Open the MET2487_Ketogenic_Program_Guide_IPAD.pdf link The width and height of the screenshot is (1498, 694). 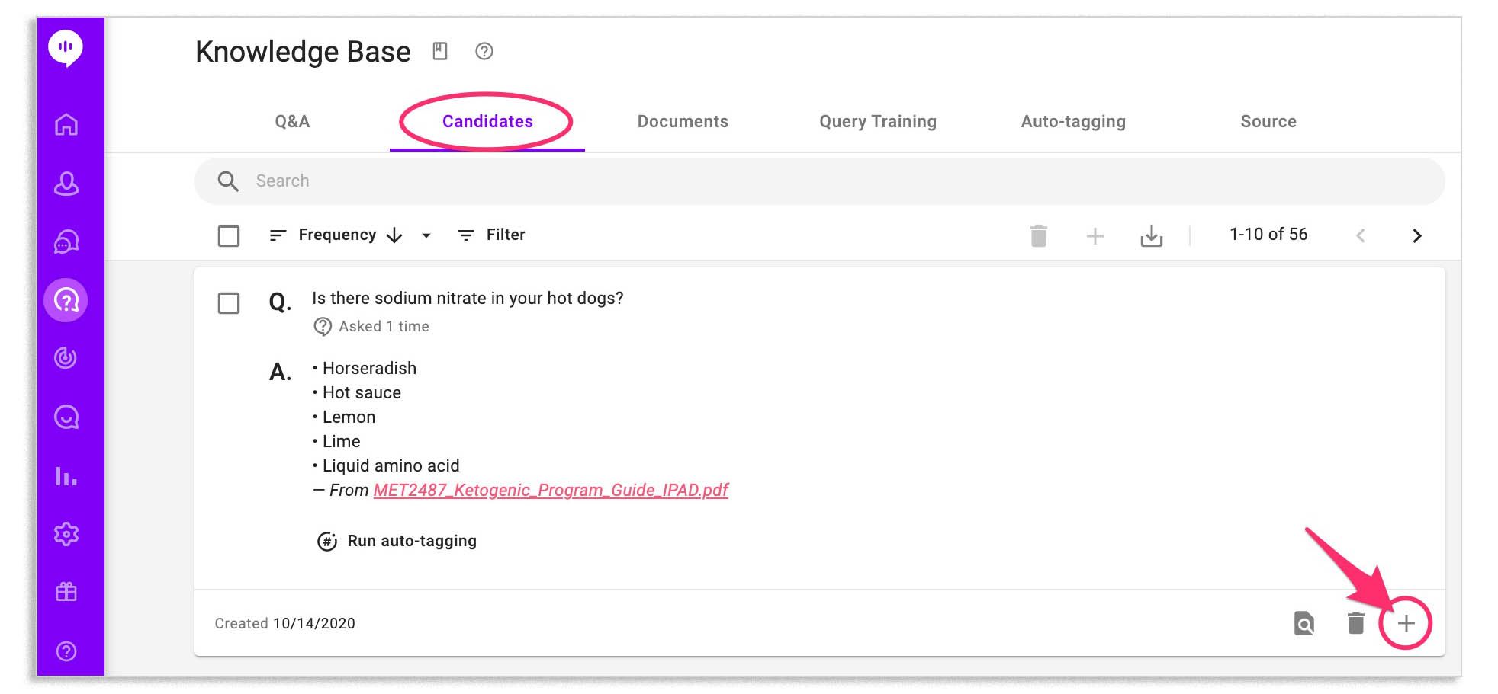551,490
